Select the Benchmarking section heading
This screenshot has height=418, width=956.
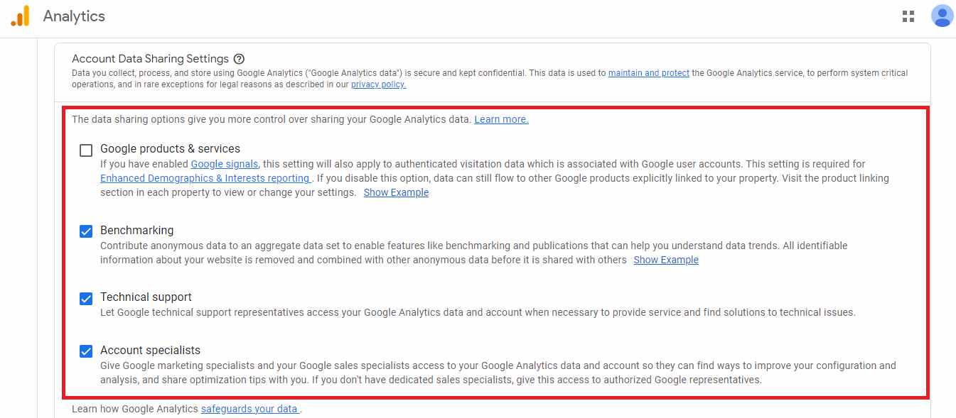136,230
